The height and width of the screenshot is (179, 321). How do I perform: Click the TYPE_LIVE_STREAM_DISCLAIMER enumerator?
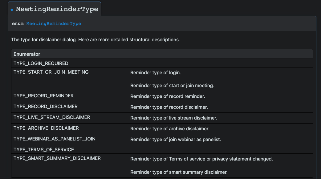click(52, 117)
